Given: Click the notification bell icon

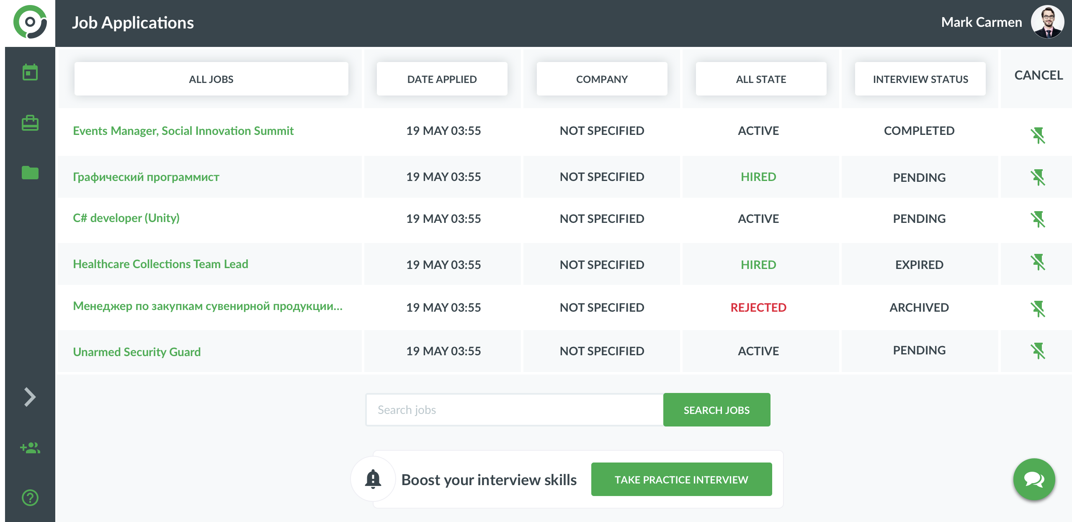Looking at the screenshot, I should point(373,479).
